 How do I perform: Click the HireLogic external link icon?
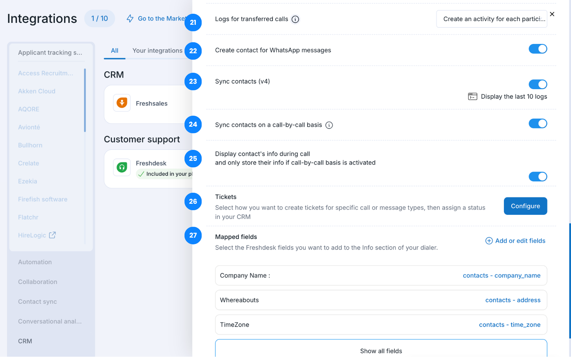pyautogui.click(x=52, y=235)
